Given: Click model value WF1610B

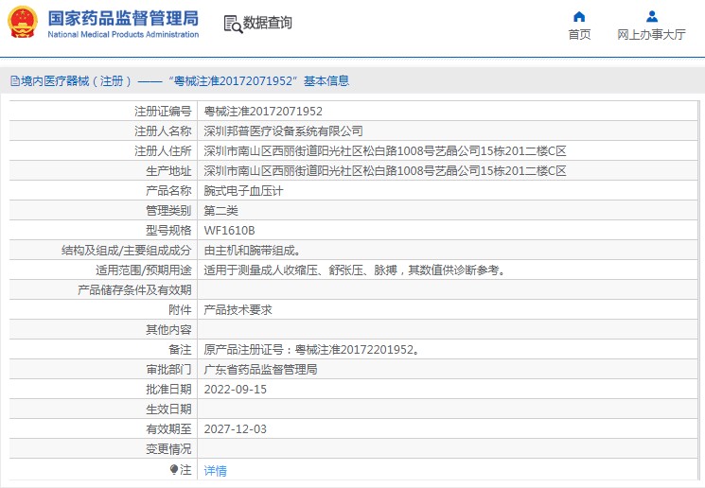Looking at the screenshot, I should (229, 231).
